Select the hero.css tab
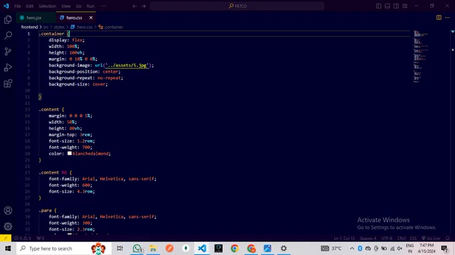The width and height of the screenshot is (455, 255). (74, 17)
